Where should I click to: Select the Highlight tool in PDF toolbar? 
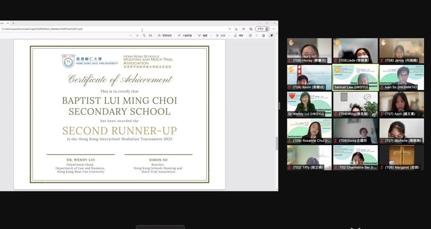(x=221, y=35)
